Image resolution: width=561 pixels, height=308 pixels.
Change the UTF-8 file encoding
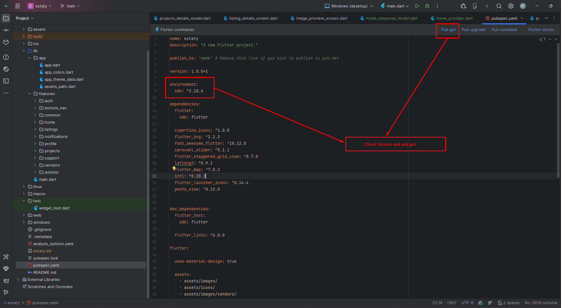click(x=467, y=303)
